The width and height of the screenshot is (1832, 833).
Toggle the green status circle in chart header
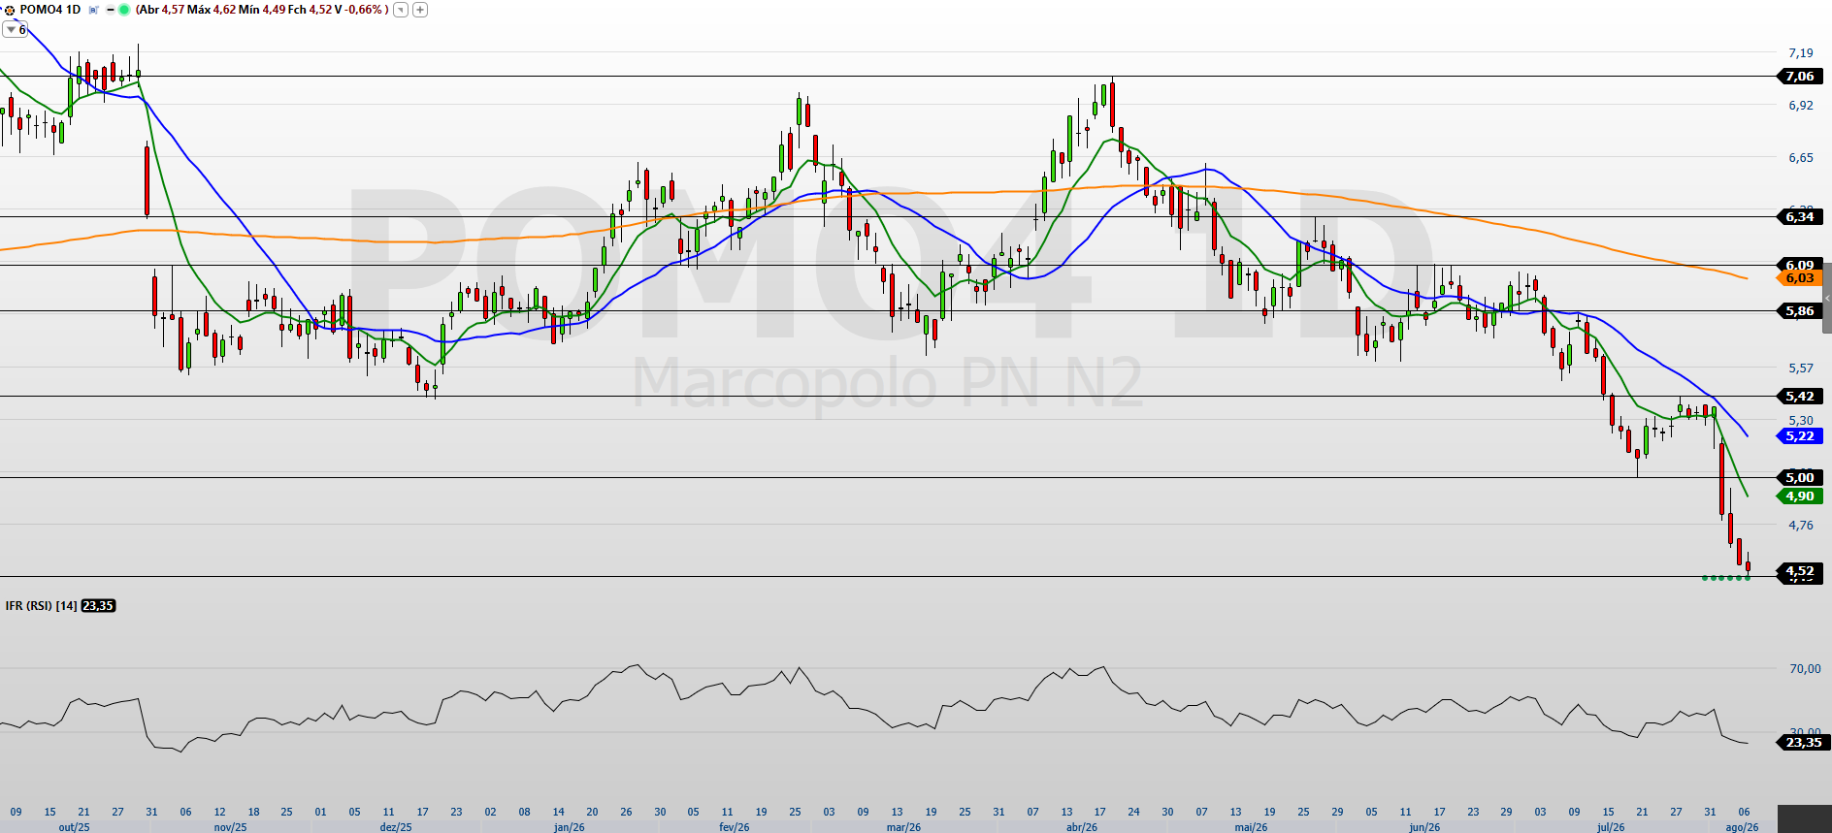[124, 10]
